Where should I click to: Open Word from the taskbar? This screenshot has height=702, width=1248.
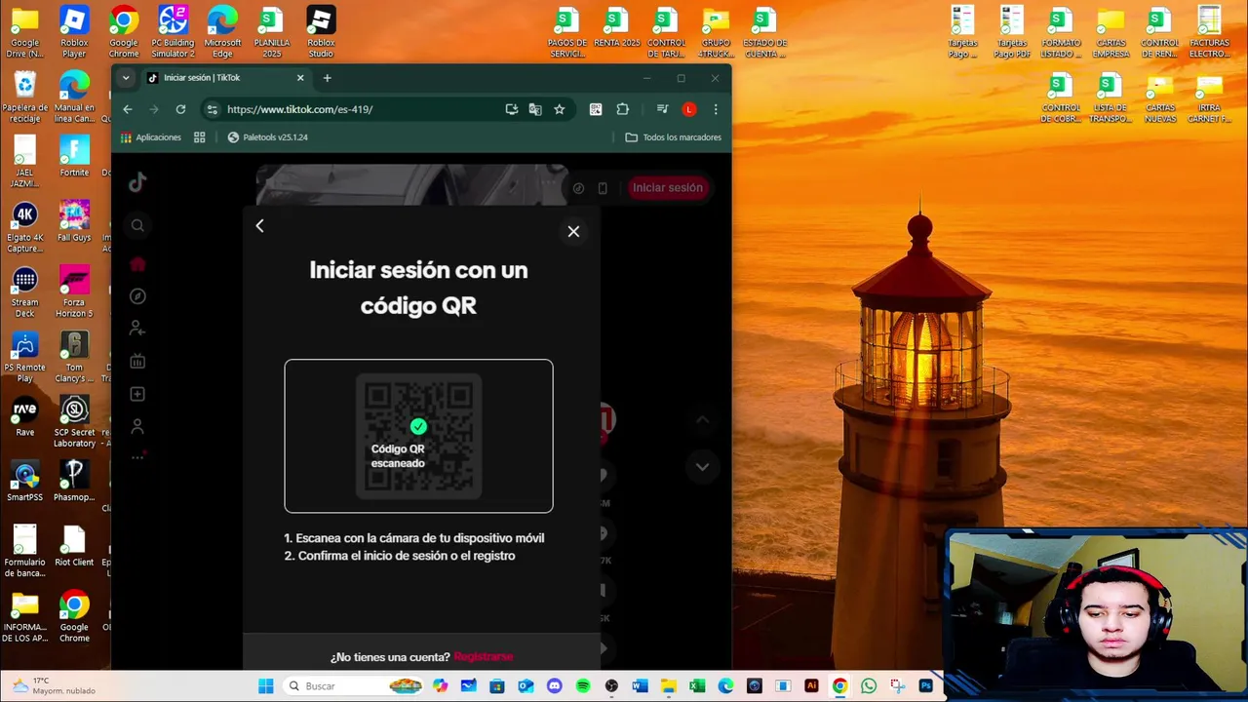click(640, 686)
